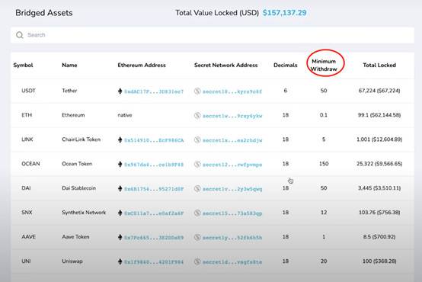Open Ocean Token's Secret Network address link
422x282 pixels.
click(x=232, y=165)
